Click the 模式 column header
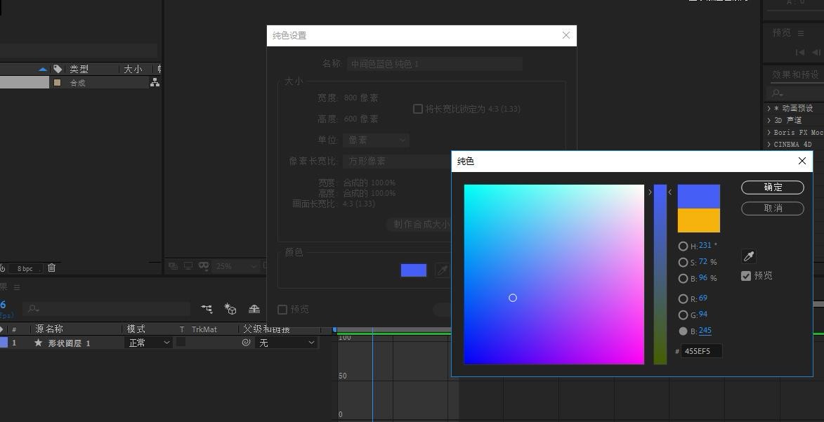Image resolution: width=824 pixels, height=422 pixels. click(x=136, y=329)
